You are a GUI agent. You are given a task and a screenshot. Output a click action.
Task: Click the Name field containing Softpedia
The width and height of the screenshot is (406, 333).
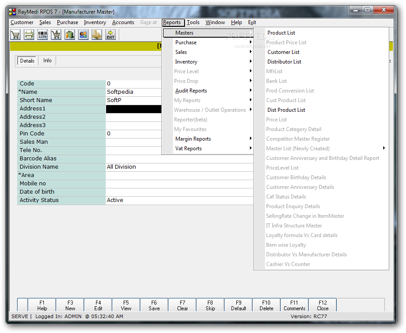click(134, 92)
